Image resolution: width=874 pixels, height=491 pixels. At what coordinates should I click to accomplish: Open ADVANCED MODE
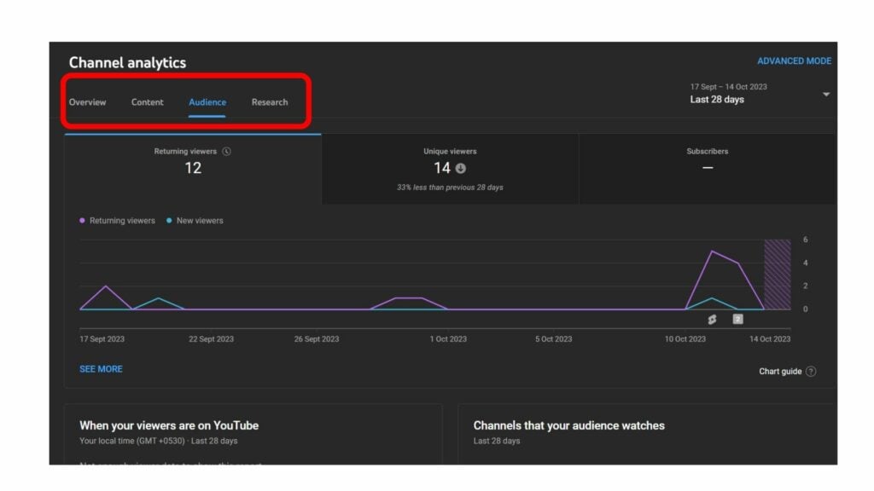click(x=795, y=61)
